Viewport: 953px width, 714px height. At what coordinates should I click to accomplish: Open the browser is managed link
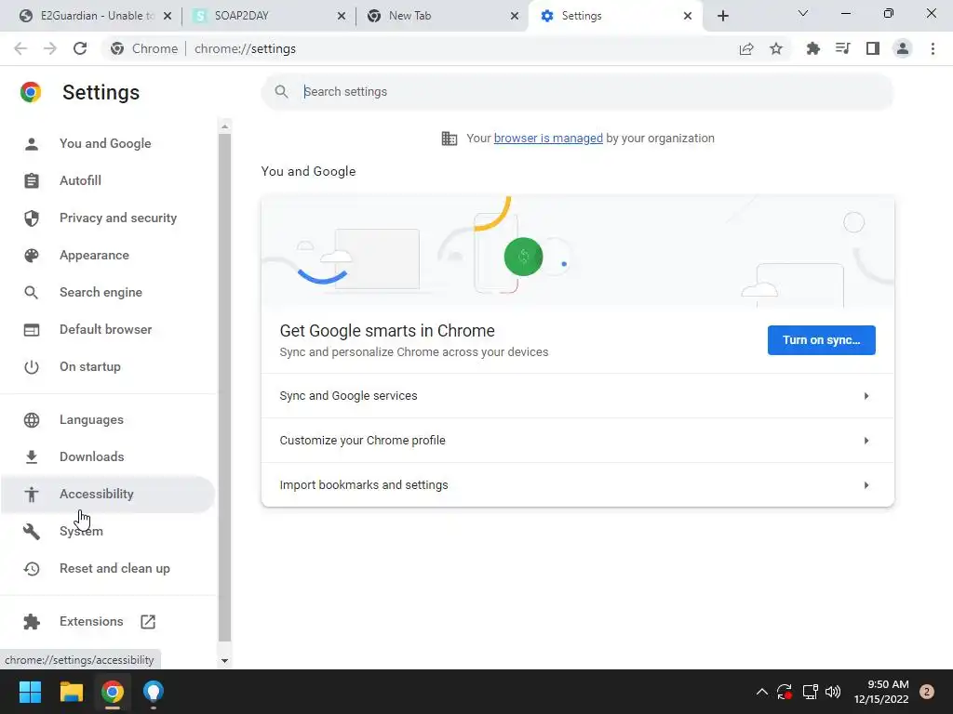tap(548, 139)
